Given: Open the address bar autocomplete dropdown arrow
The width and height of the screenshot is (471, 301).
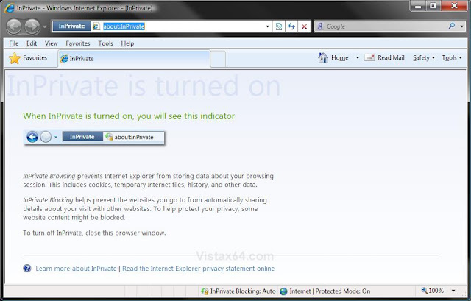Looking at the screenshot, I should [x=268, y=26].
